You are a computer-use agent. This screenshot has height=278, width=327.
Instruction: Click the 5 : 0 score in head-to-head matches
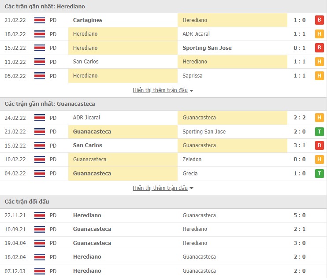(299, 215)
